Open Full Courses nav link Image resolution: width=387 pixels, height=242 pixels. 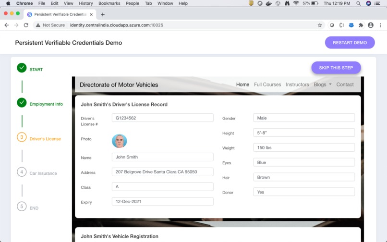(x=267, y=85)
